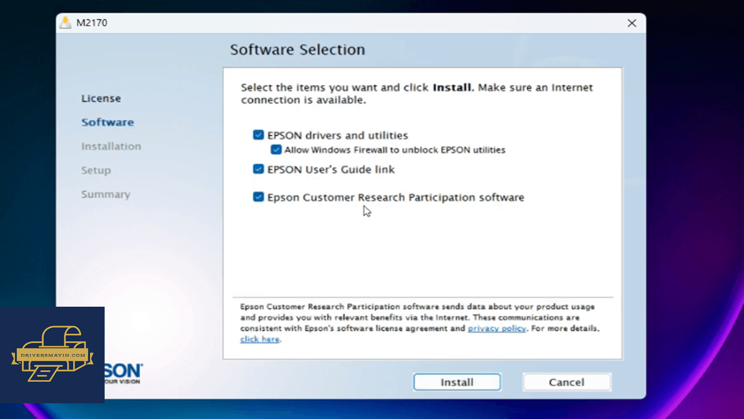The image size is (744, 419).
Task: Close the M2170 installer window
Action: 632,23
